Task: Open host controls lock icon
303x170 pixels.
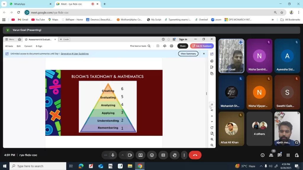Action: pyautogui.click(x=296, y=155)
